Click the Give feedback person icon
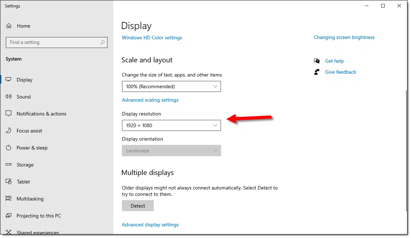The image size is (411, 238). (317, 72)
